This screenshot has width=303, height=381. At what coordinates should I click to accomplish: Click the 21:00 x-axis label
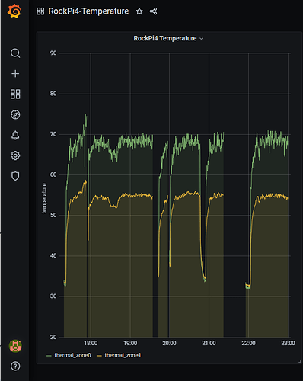click(209, 343)
